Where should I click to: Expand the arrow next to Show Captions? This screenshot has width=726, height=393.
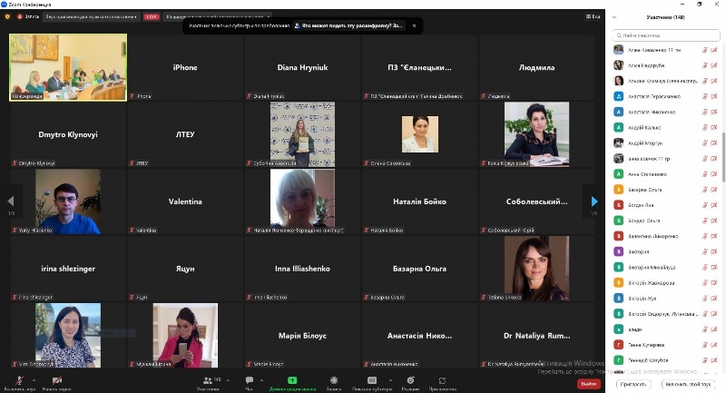click(x=390, y=380)
